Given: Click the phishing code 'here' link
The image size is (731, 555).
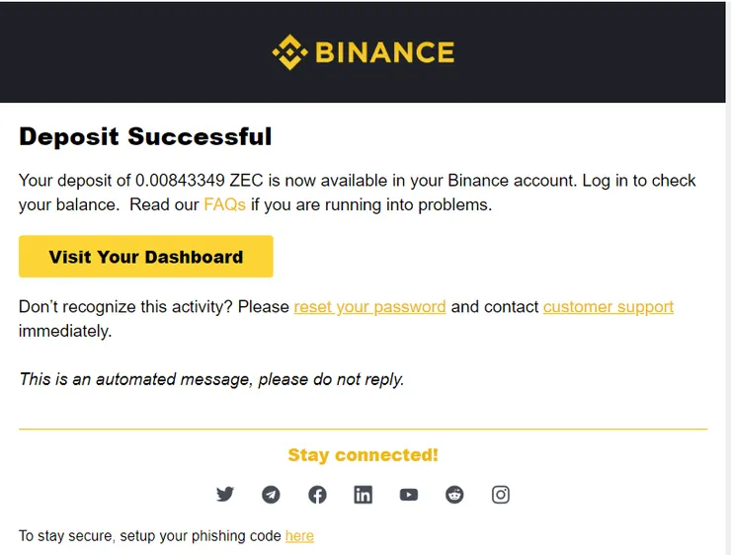Looking at the screenshot, I should (x=299, y=536).
